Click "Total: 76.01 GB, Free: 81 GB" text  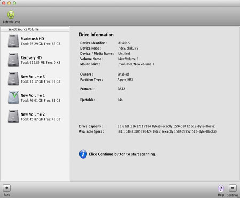pos(41,100)
